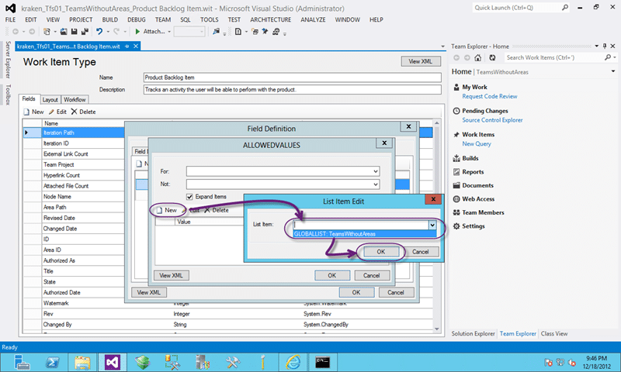The image size is (621, 372).
Task: Click View XML in the ALLOWEDVALUES dialog
Action: pos(171,276)
